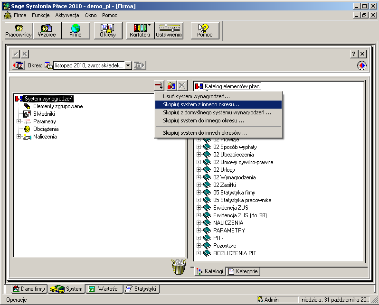Screen dimensions: 379x305
Task: Select 05 Statystyka pracownika catalog item
Action: tap(242, 200)
